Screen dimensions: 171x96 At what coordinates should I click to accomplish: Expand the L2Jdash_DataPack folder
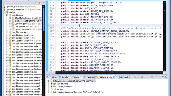coord(52,86)
